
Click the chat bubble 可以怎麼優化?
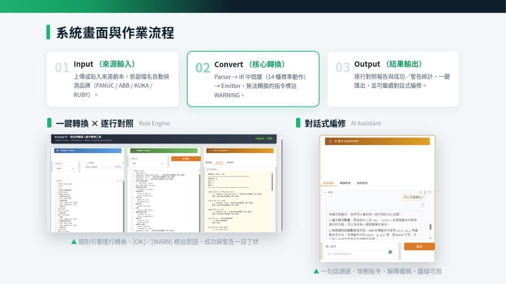click(x=413, y=197)
